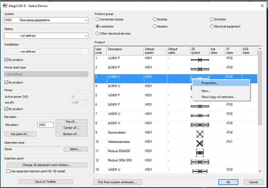Enable separate insertion point for 3D model
The width and height of the screenshot is (268, 188).
[36, 171]
